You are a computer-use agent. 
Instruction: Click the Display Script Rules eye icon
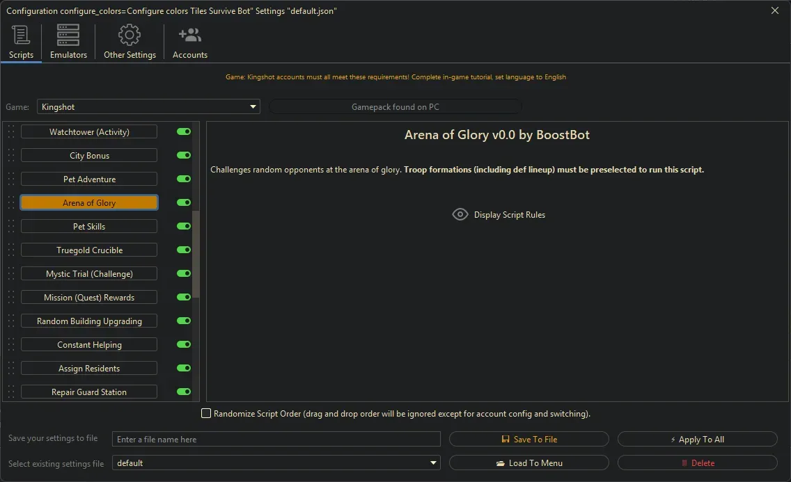coord(460,214)
